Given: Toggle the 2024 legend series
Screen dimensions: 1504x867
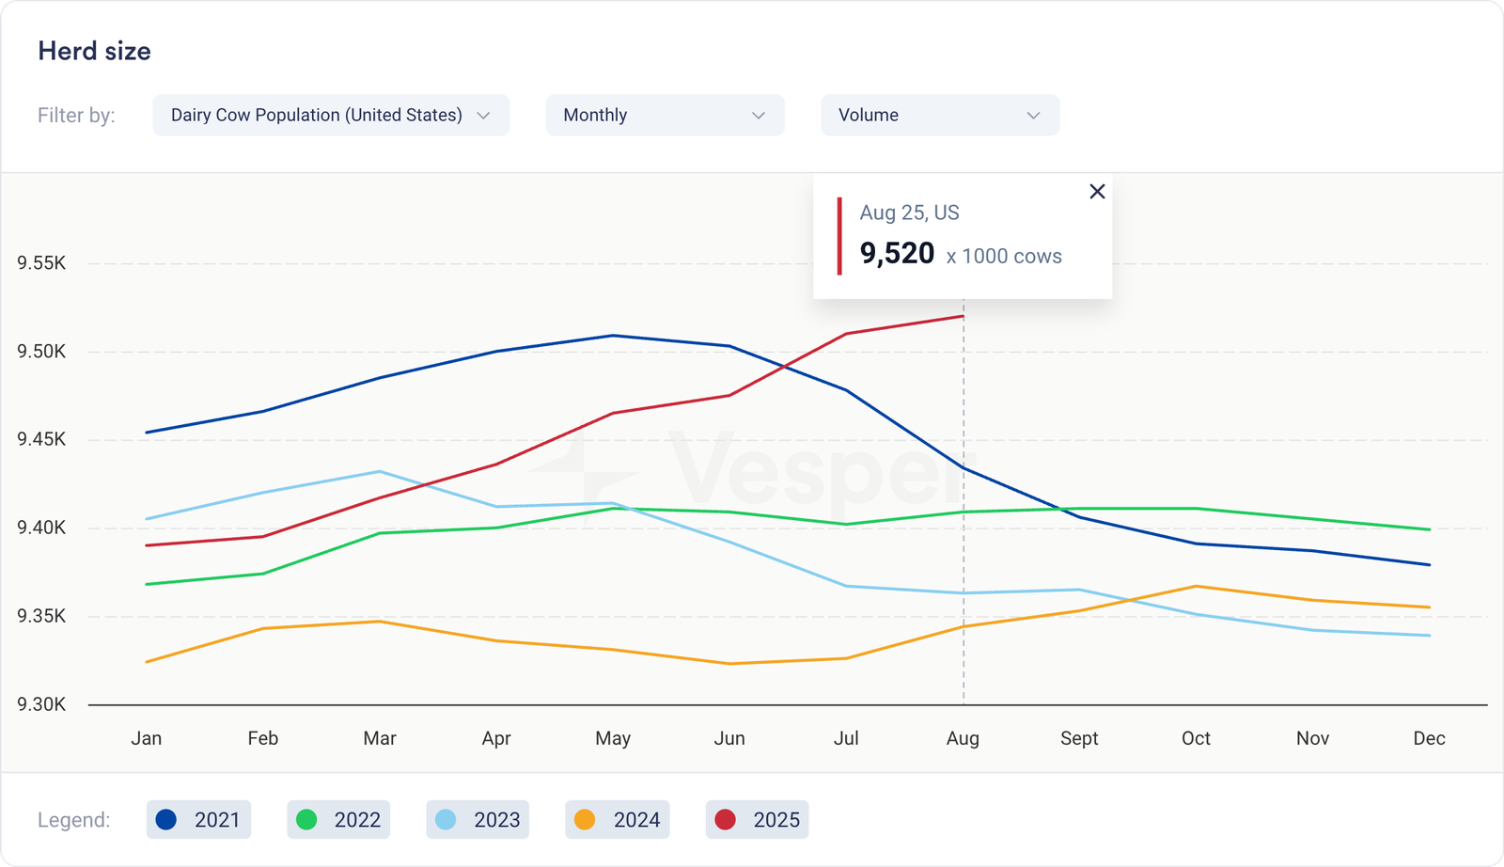Looking at the screenshot, I should 618,820.
